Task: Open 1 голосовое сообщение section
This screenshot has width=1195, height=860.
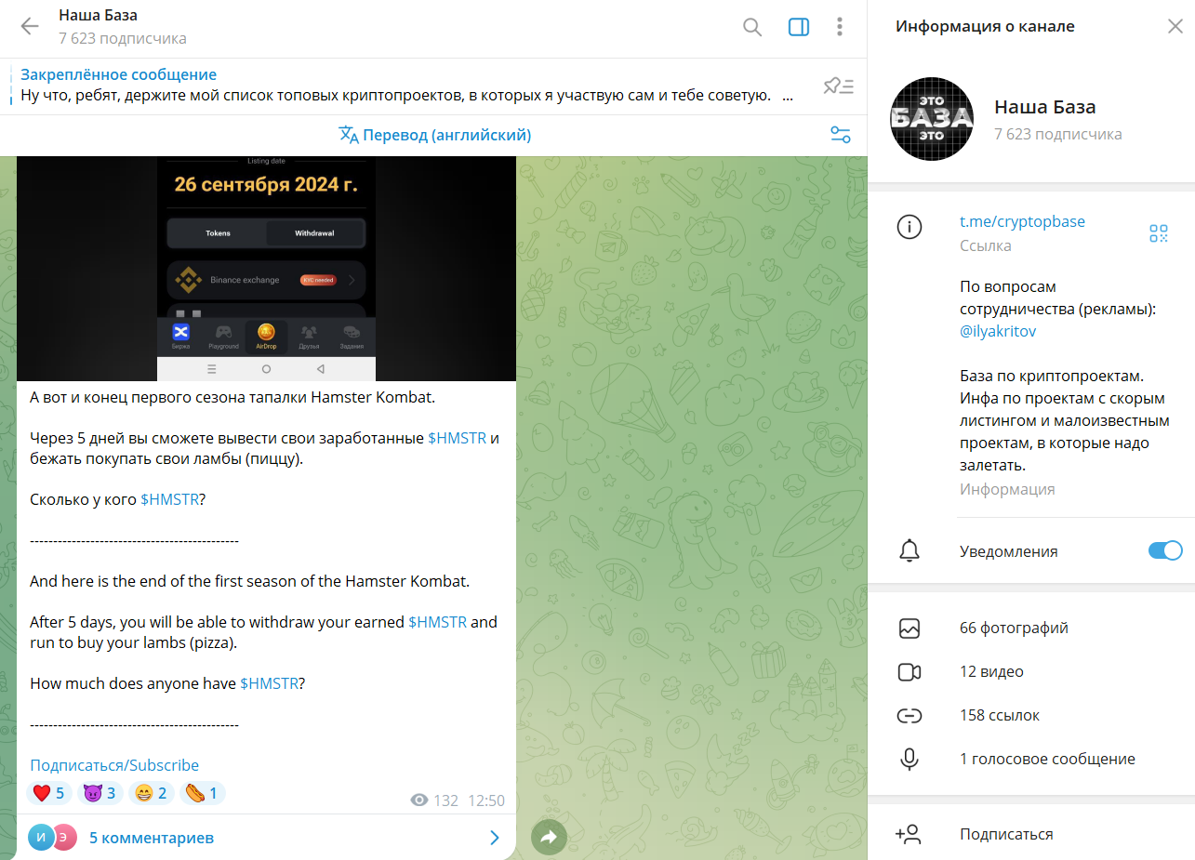Action: (1031, 759)
